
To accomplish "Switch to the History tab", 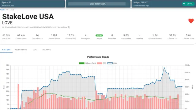I will (6, 50).
